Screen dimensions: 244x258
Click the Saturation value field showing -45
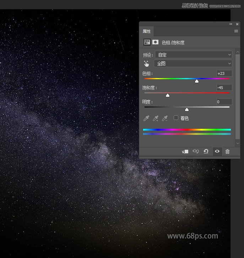224,88
